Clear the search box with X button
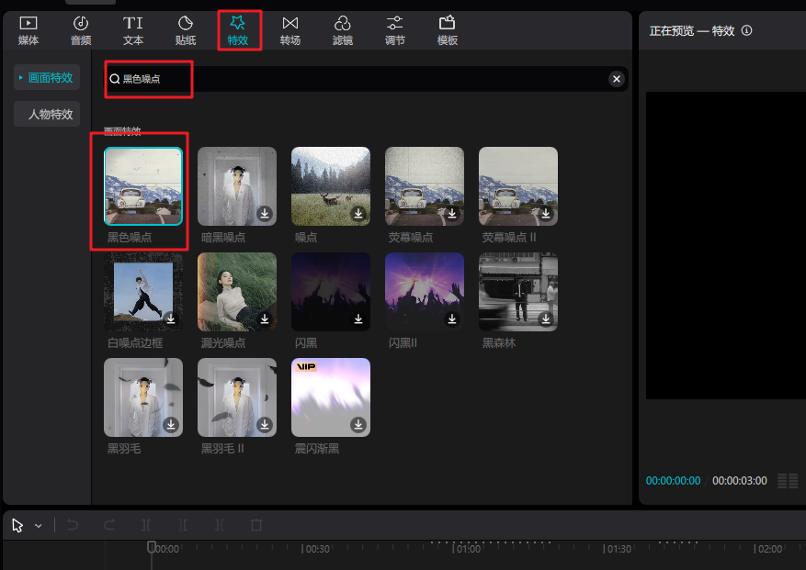The image size is (806, 570). coord(617,79)
